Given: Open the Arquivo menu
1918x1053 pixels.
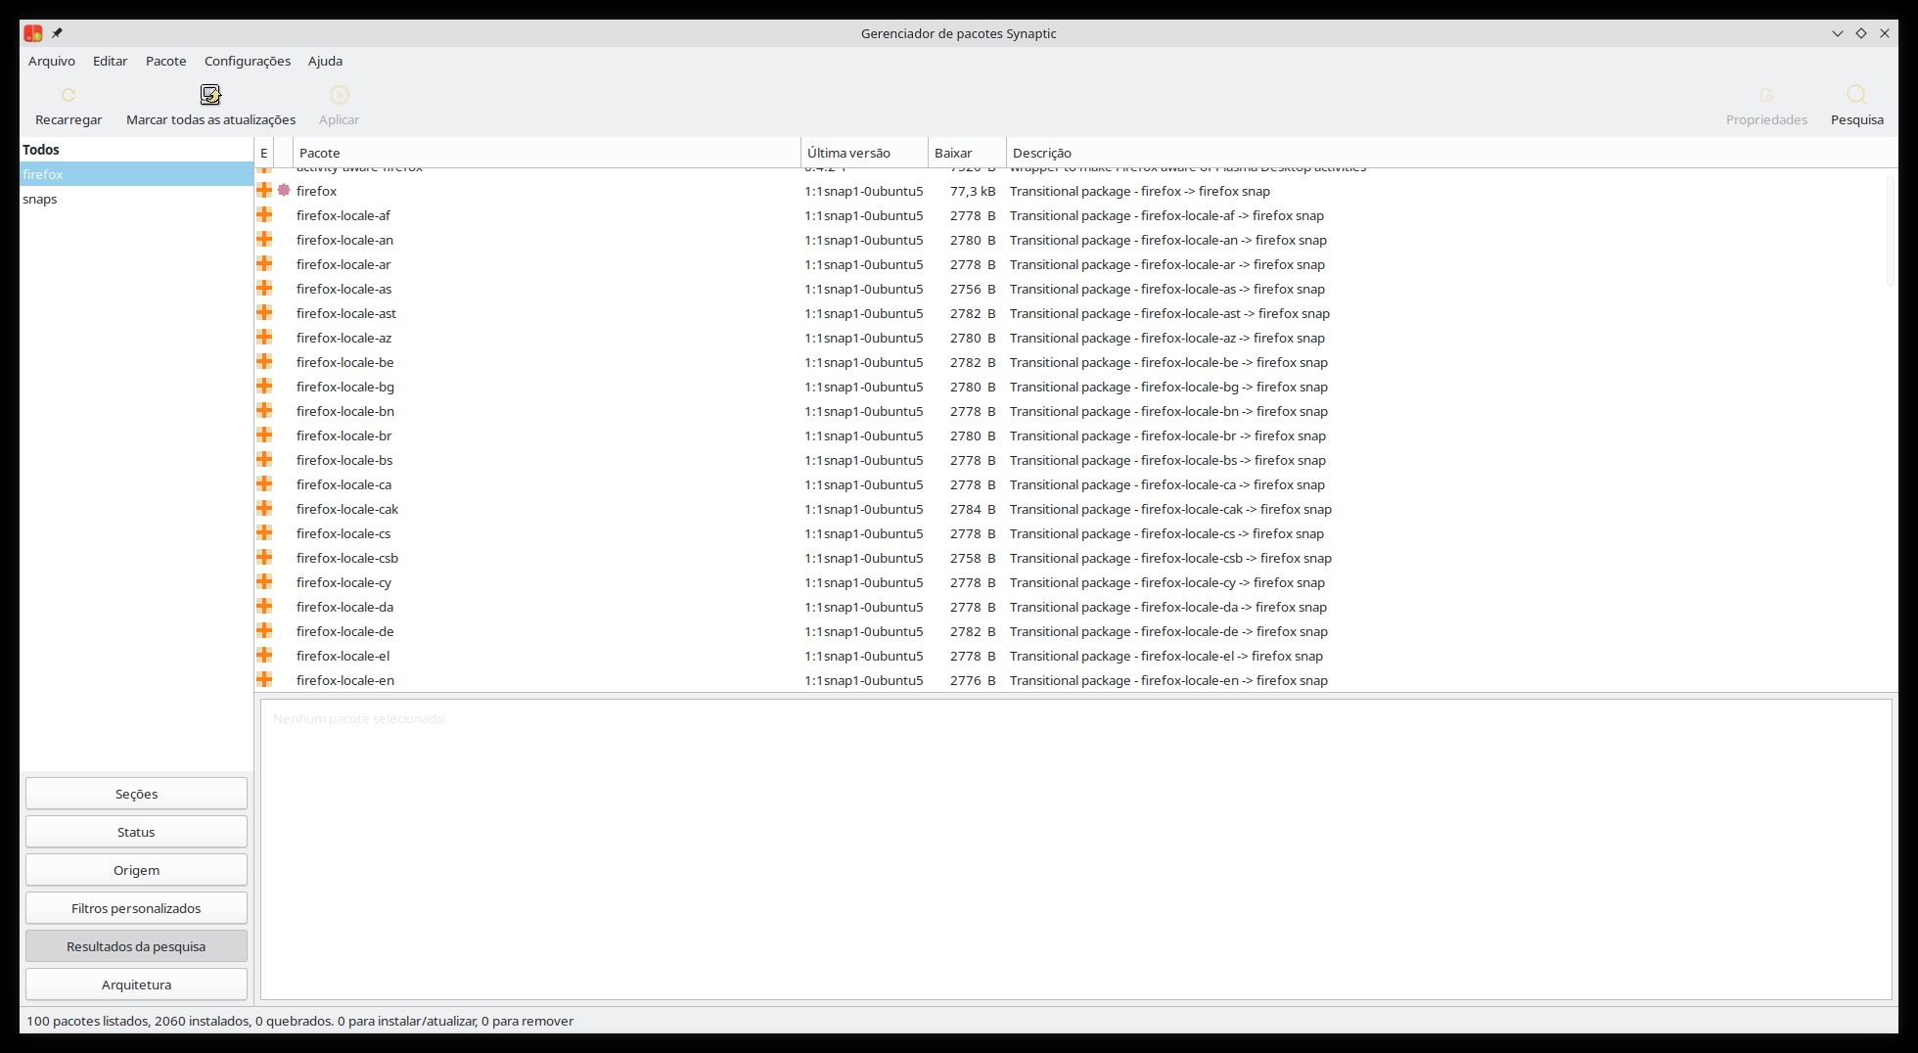Looking at the screenshot, I should 52,61.
